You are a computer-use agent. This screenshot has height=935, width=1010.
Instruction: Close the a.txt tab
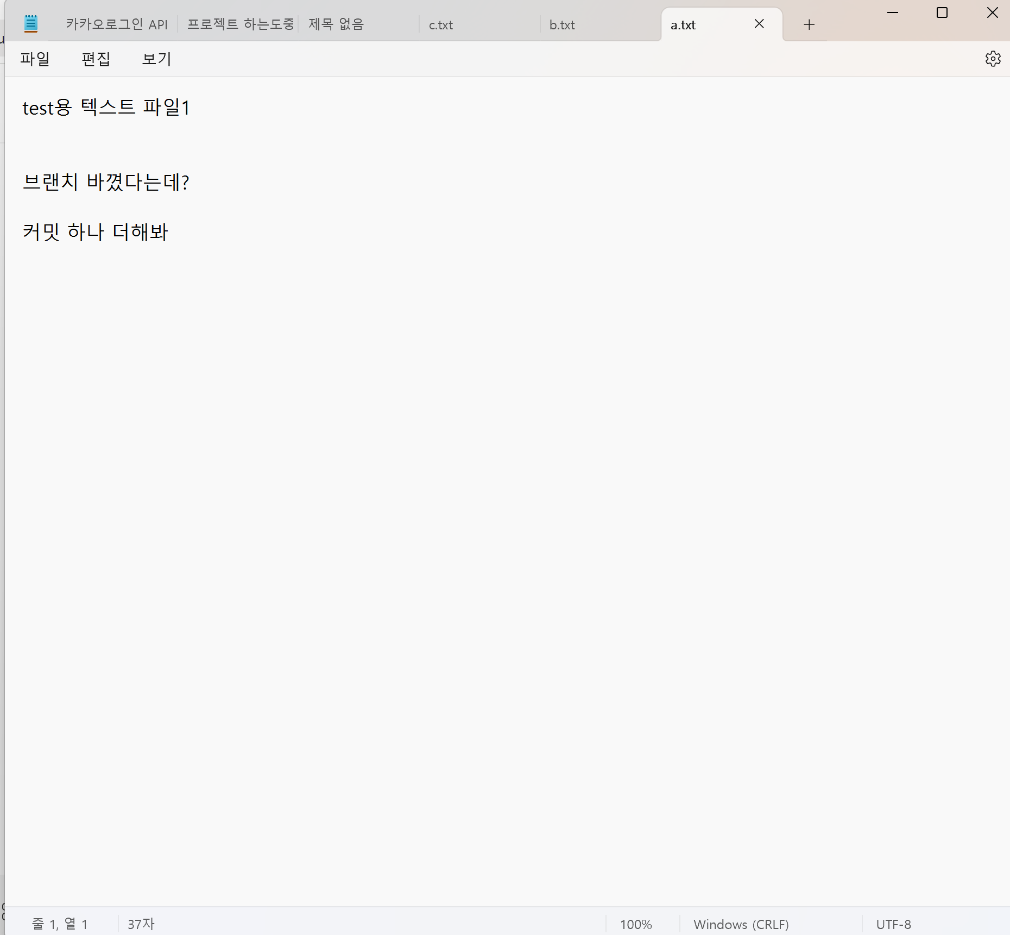coord(759,24)
